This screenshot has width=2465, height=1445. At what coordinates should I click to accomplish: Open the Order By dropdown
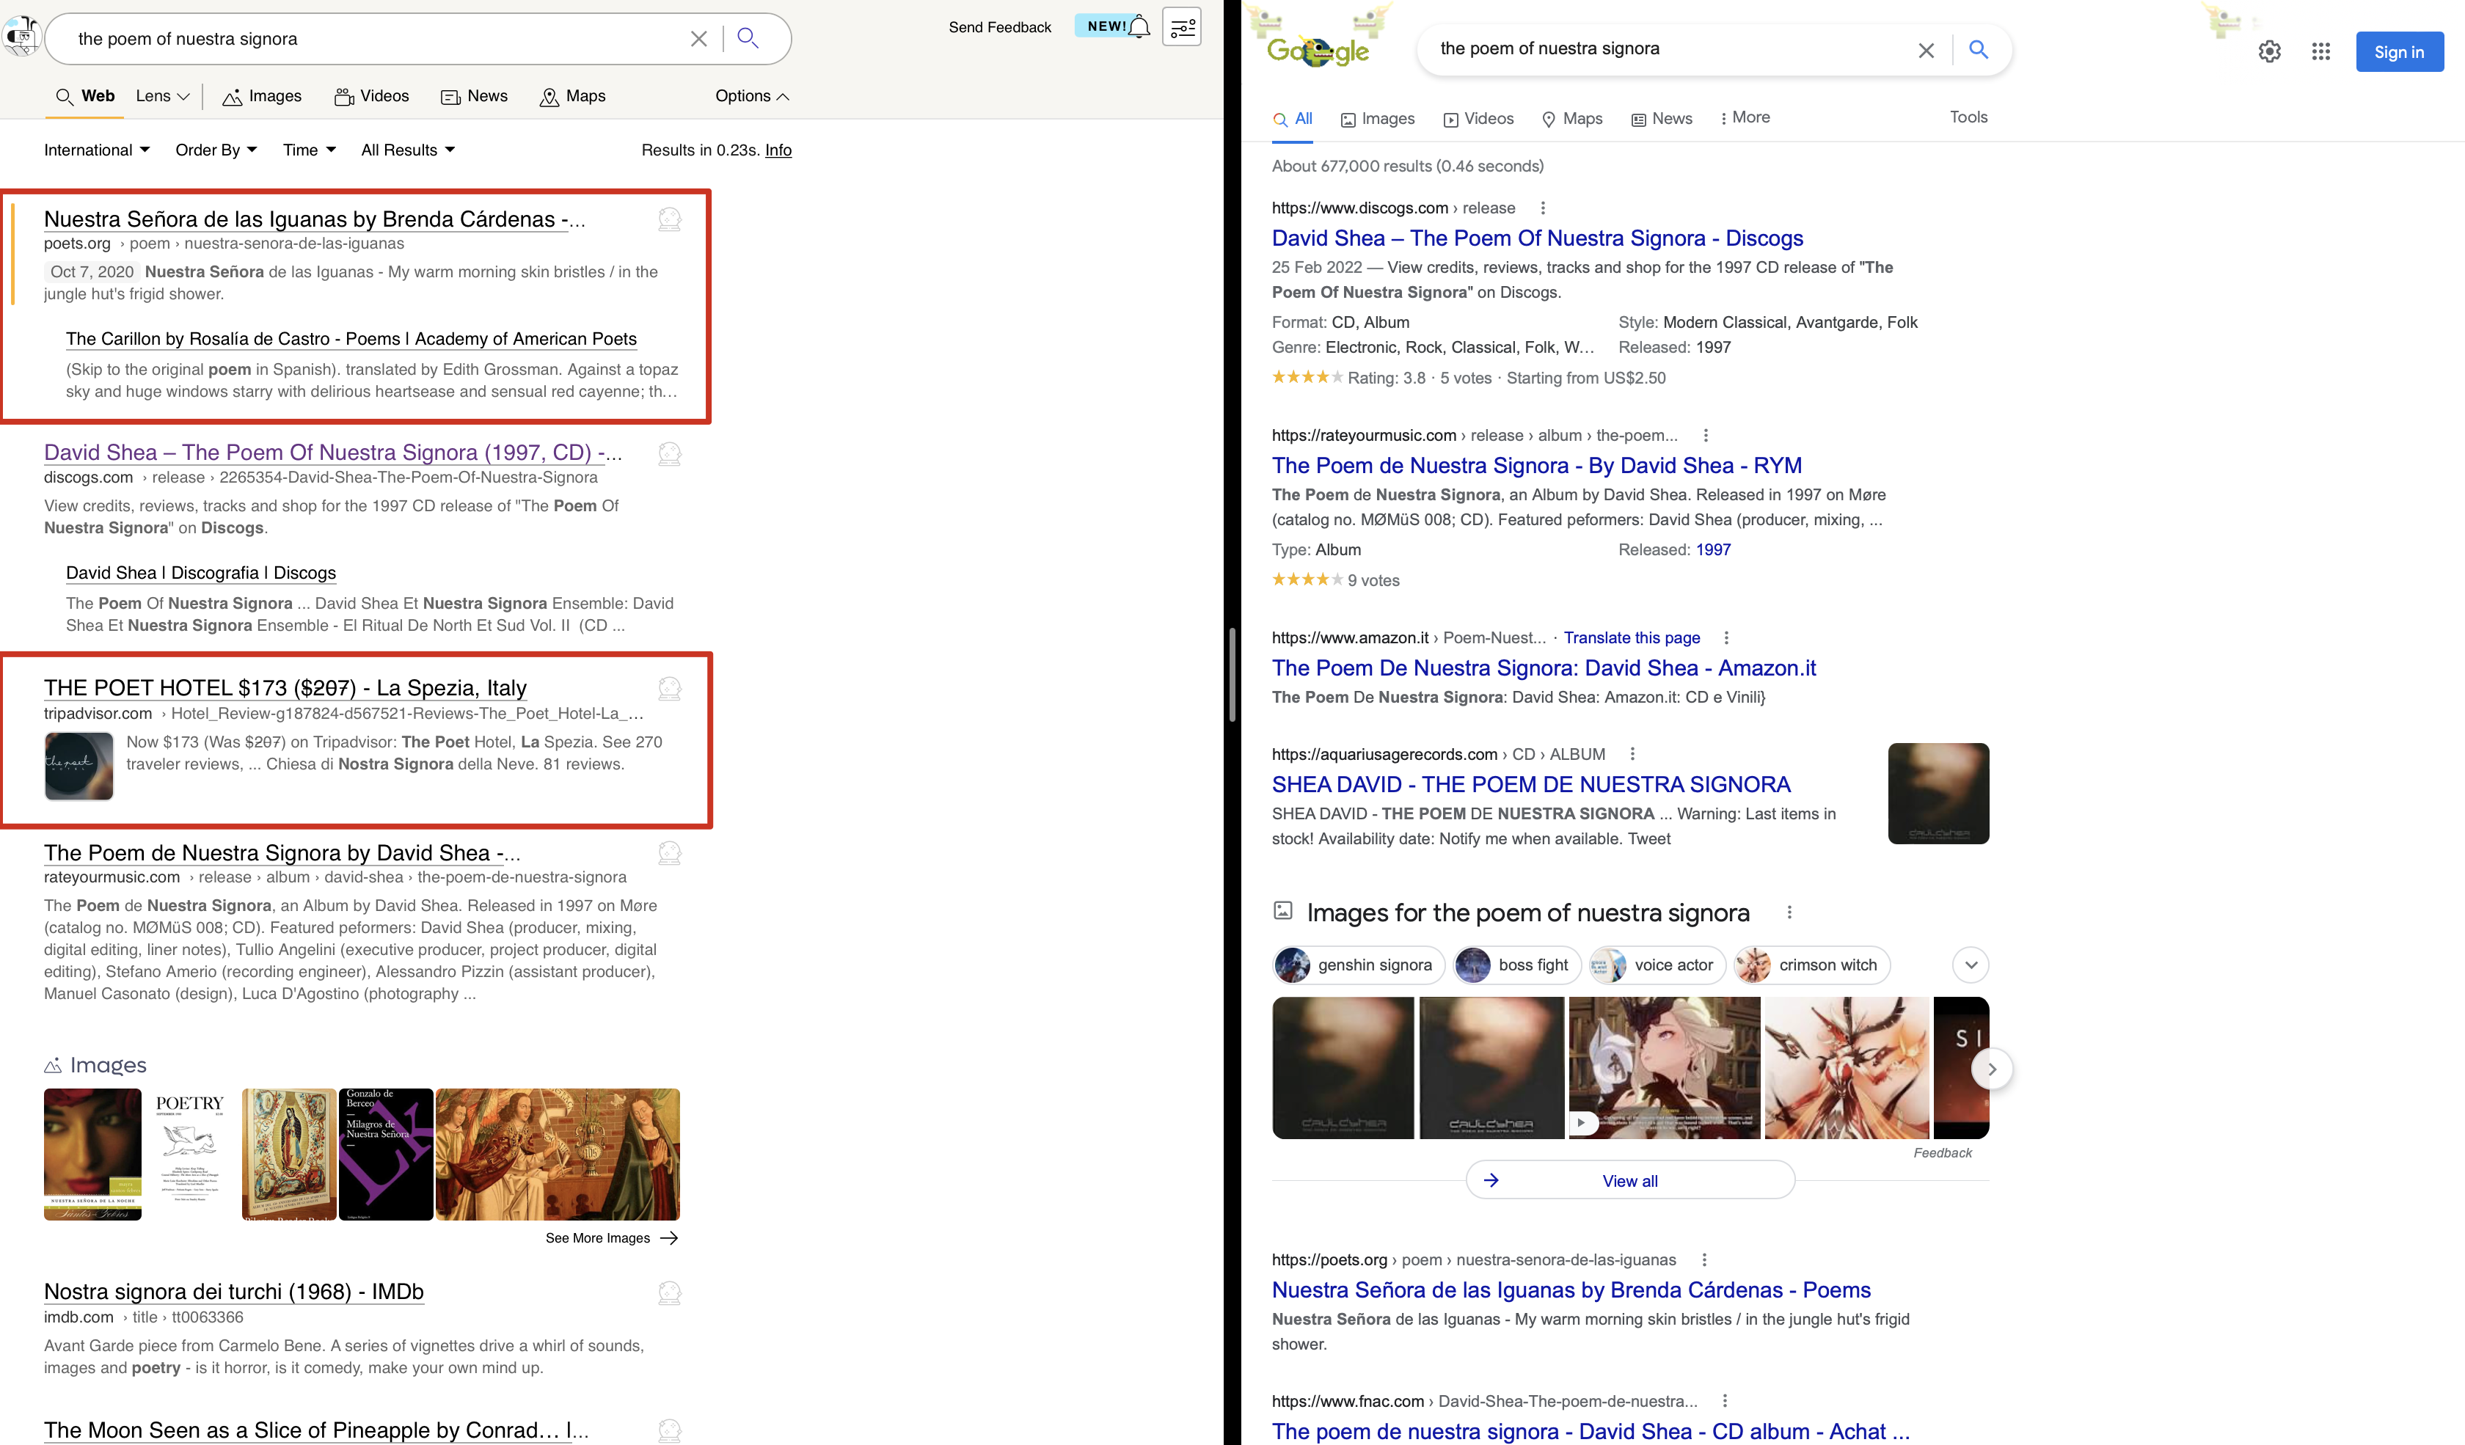[x=216, y=150]
